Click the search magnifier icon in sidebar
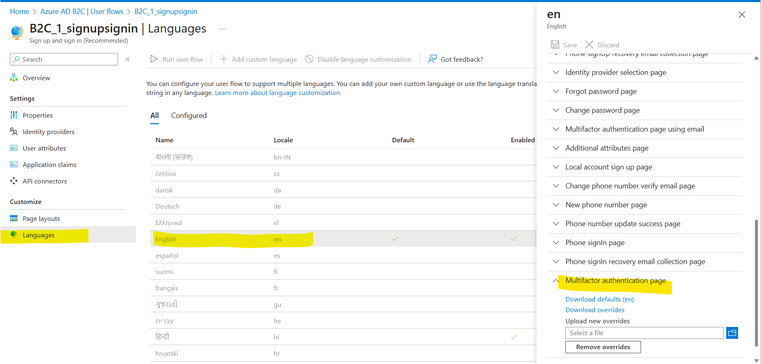 [16, 59]
